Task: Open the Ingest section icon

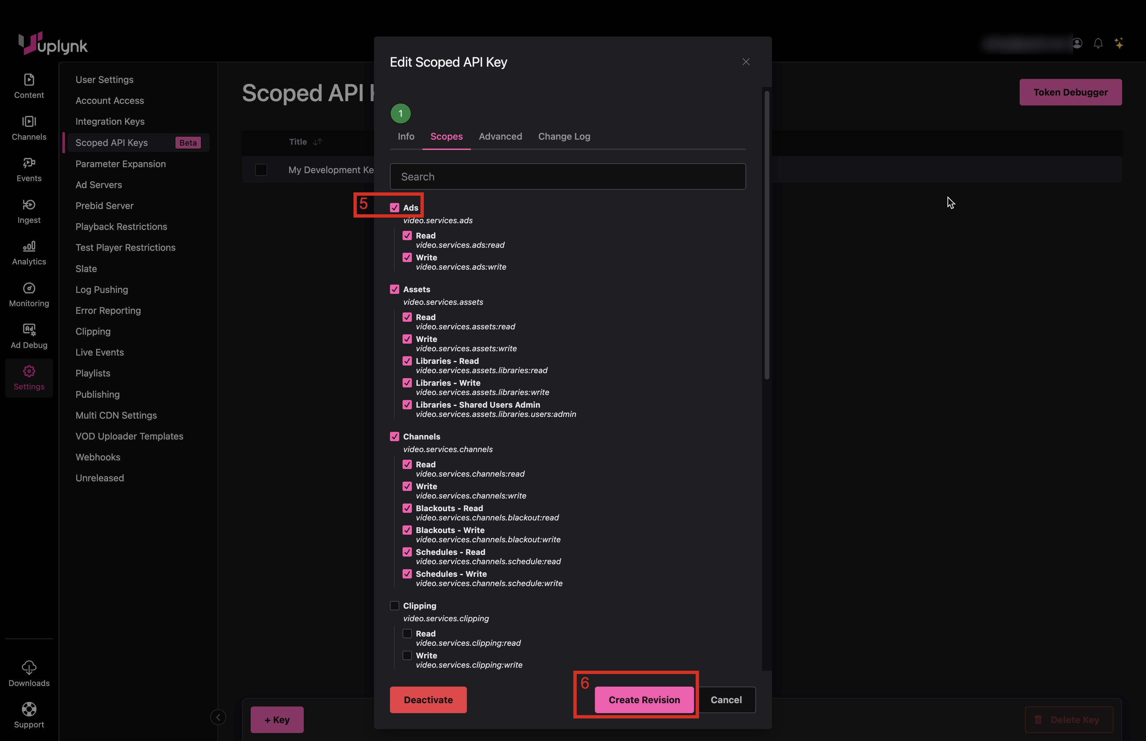Action: point(29,205)
